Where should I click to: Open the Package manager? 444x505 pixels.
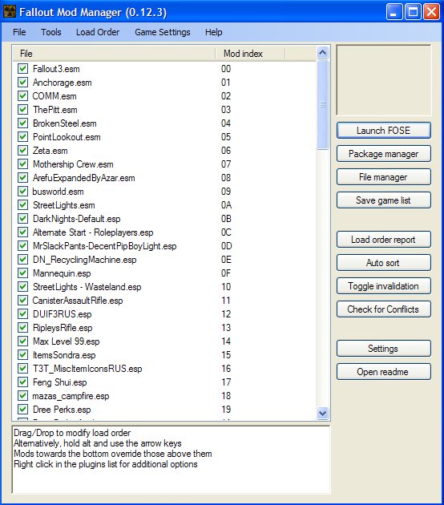(x=383, y=154)
